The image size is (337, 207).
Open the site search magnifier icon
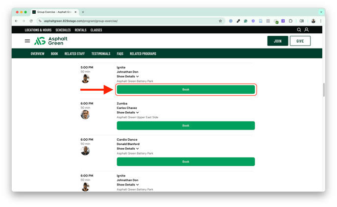pos(299,30)
